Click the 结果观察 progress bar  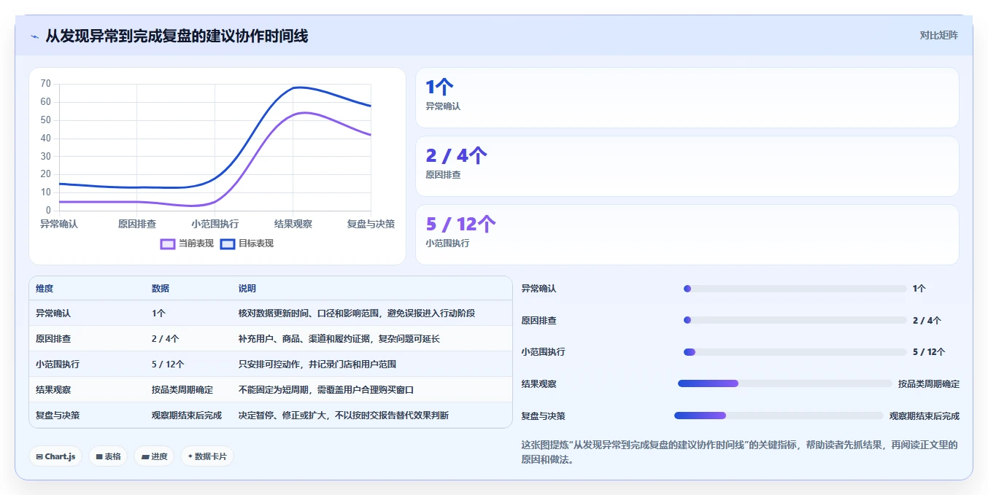click(784, 383)
